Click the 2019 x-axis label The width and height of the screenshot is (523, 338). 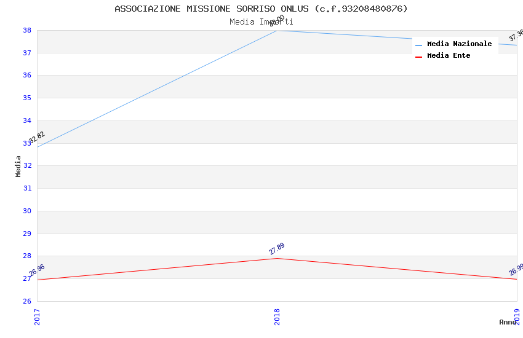click(x=517, y=317)
